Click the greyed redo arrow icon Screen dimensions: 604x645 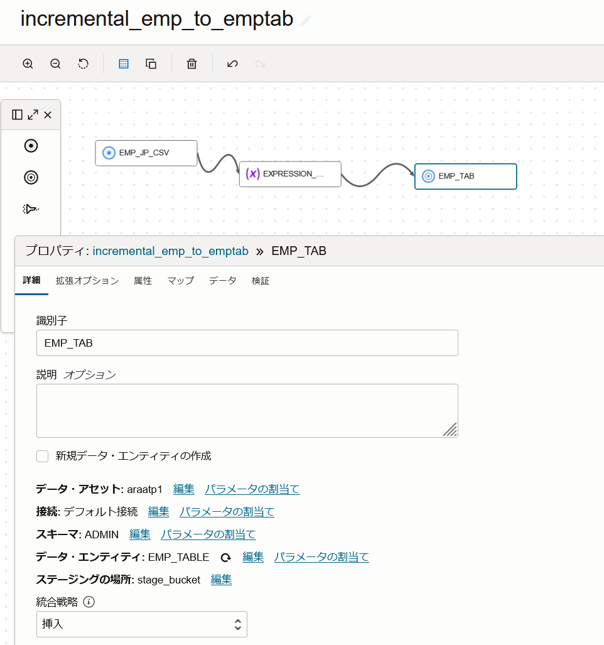point(260,64)
